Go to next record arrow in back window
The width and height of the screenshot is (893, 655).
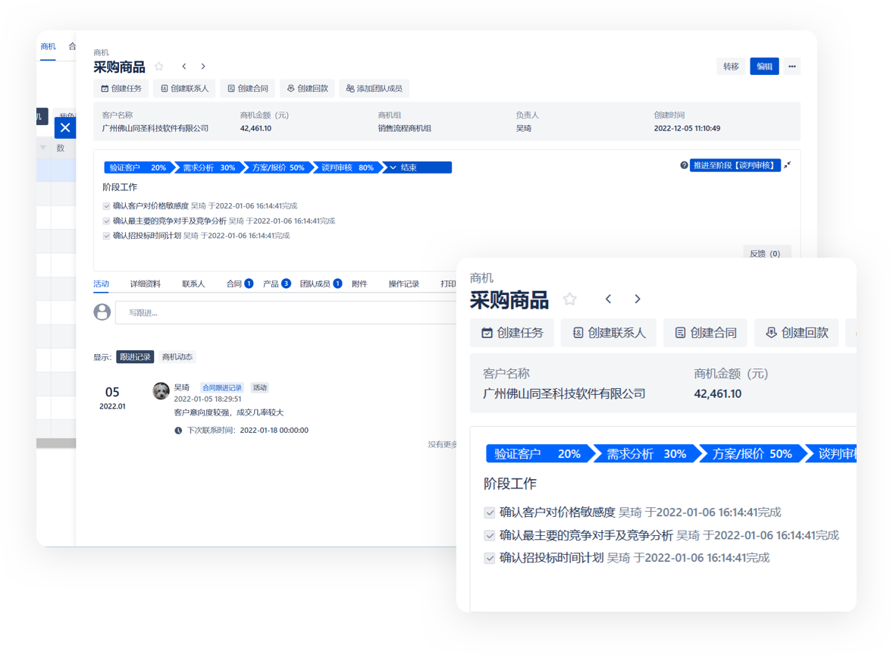[x=202, y=67]
